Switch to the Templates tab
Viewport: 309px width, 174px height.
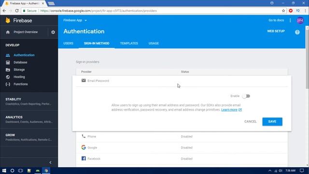pos(129,43)
